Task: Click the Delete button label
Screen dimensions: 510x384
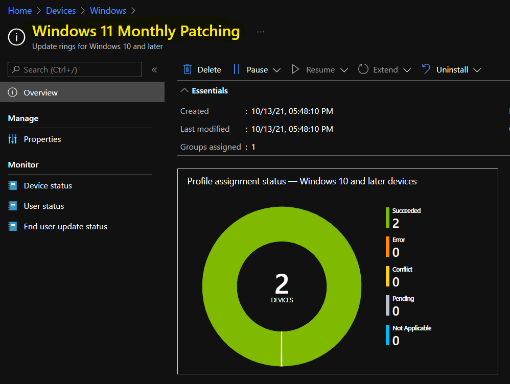Action: [209, 69]
